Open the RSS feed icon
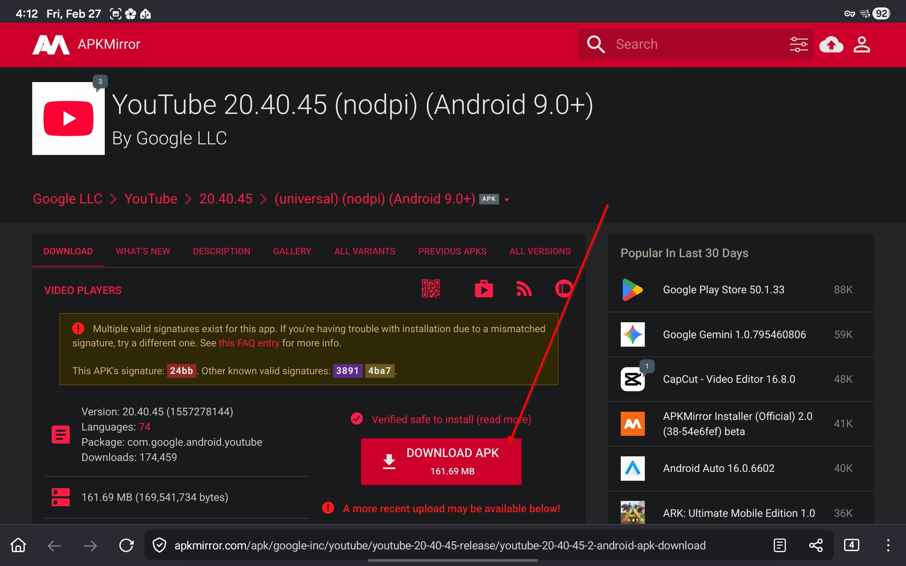This screenshot has height=566, width=906. pos(524,289)
